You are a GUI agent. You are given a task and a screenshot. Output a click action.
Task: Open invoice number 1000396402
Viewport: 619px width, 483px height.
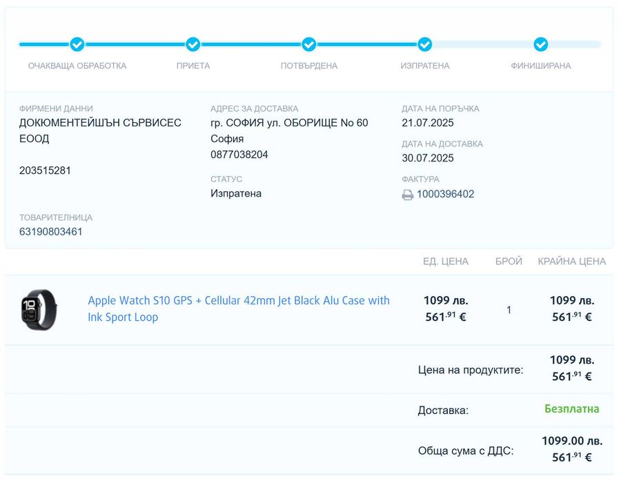[x=445, y=194]
